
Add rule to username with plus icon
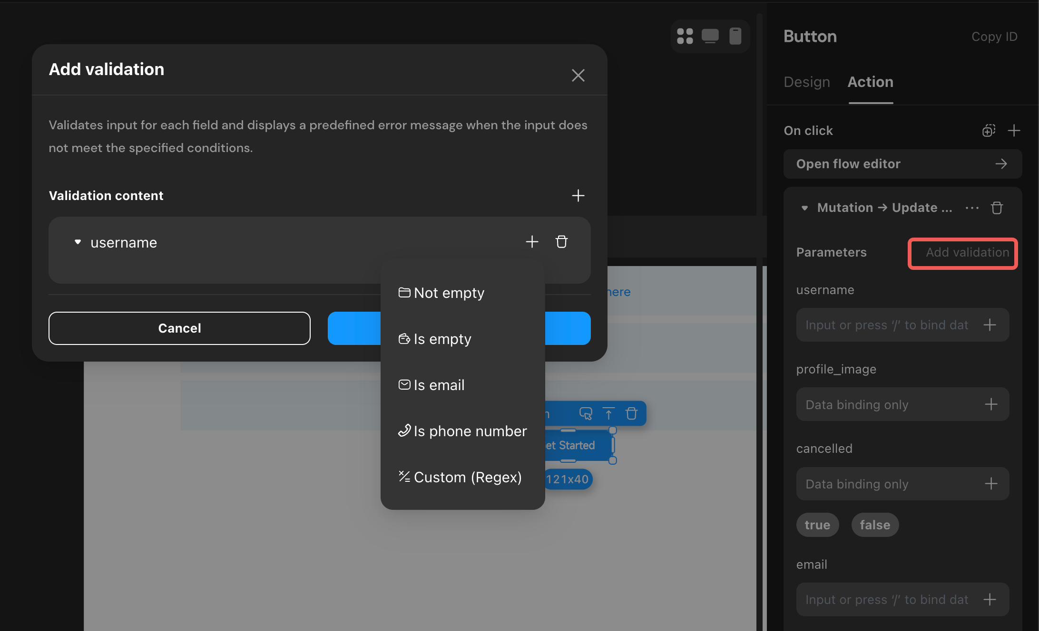532,242
